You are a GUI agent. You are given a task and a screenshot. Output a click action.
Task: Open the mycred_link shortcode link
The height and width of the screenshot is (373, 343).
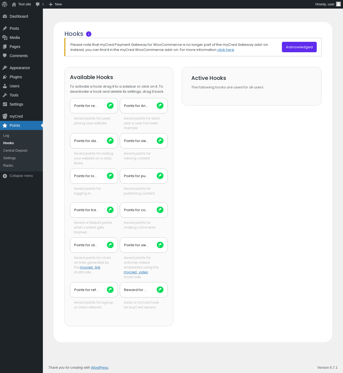click(90, 267)
